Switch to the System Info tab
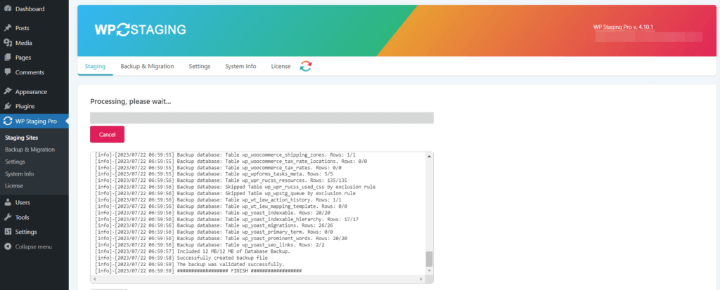720x290 pixels. click(240, 66)
